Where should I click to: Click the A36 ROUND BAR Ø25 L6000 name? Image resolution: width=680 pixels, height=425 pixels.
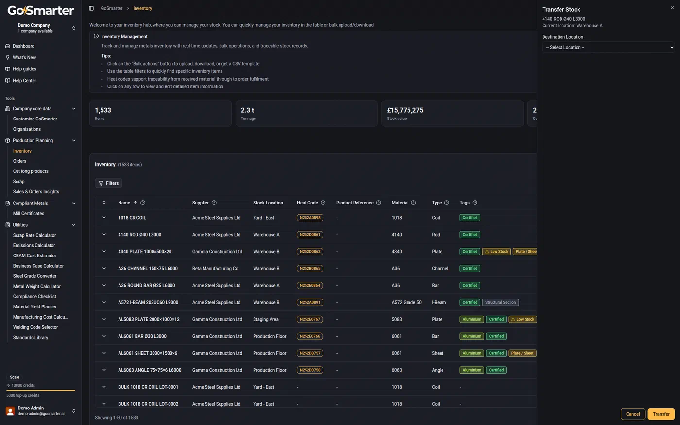pyautogui.click(x=147, y=286)
